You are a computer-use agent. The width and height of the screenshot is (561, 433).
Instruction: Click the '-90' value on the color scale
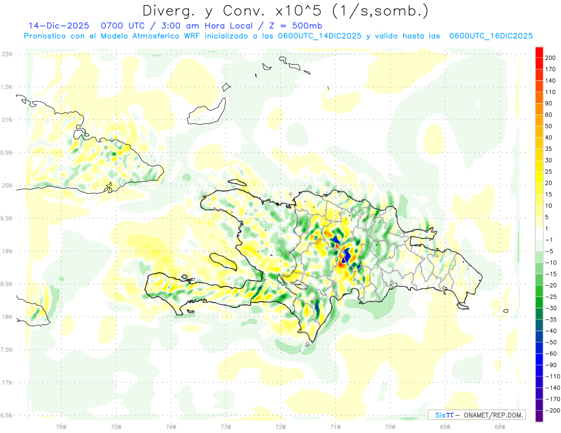pos(551,365)
